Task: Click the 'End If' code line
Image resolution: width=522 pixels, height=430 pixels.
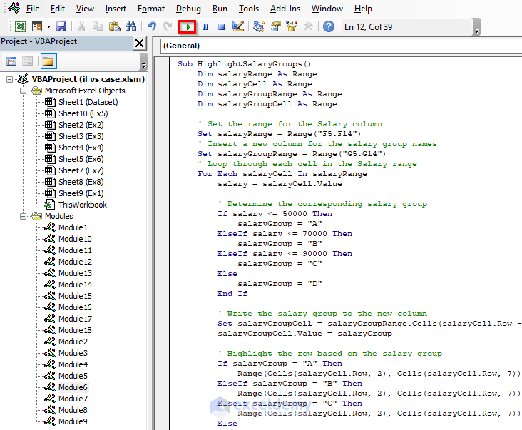Action: 232,294
